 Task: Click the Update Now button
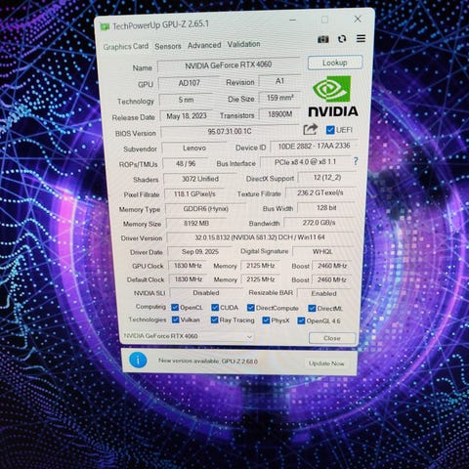tap(326, 363)
